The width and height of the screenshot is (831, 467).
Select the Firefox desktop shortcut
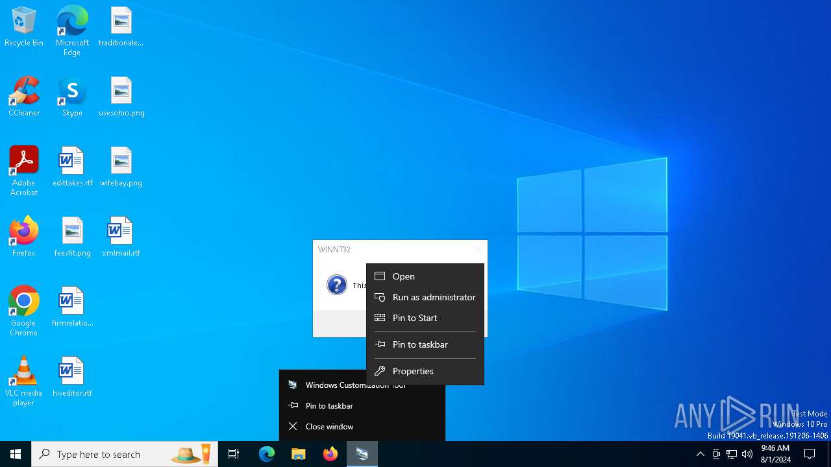[x=24, y=237]
